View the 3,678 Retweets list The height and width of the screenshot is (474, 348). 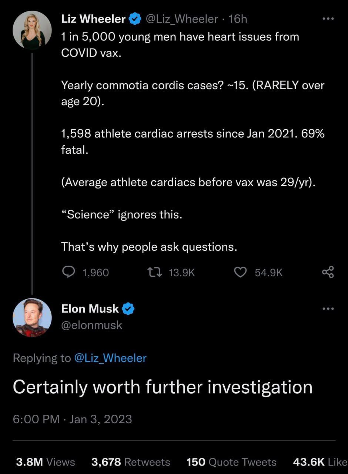131,462
